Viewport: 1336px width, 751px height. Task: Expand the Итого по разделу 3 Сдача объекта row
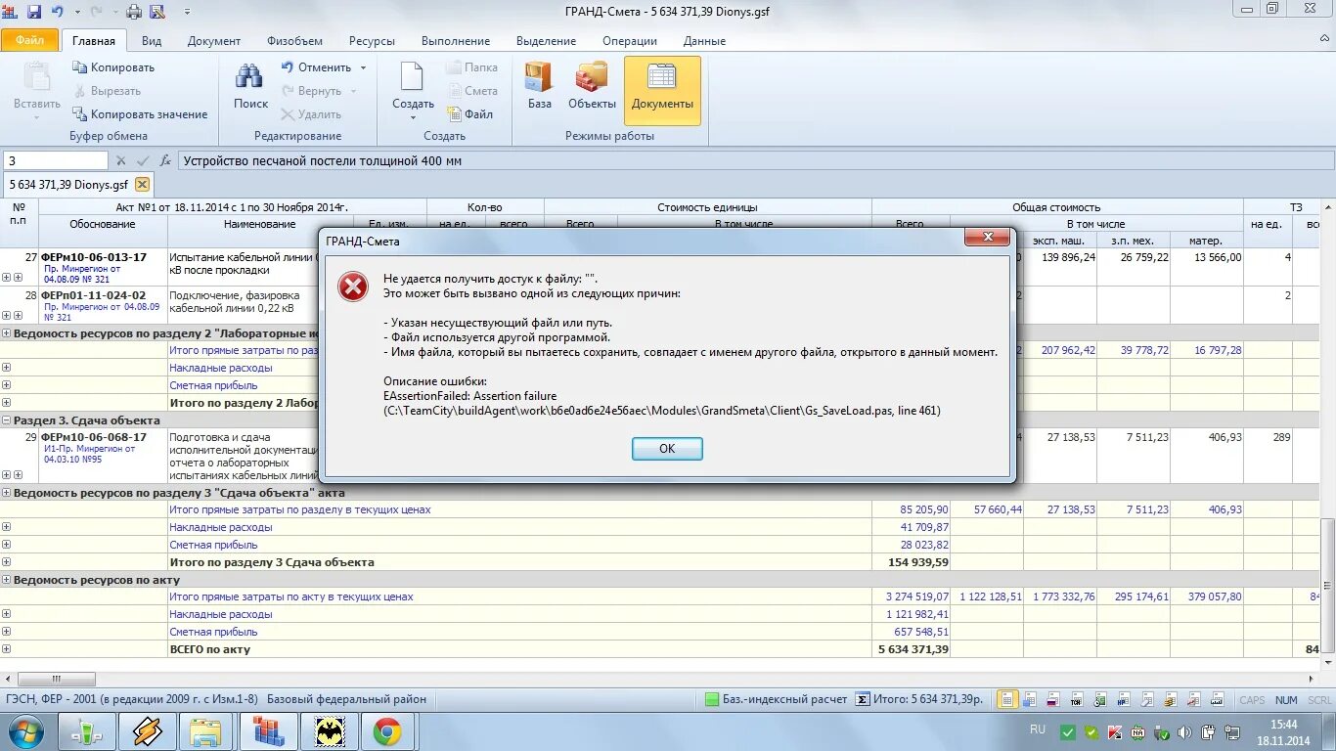(x=7, y=562)
